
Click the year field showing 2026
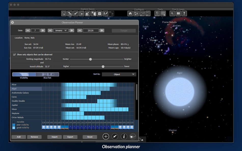click(91, 31)
